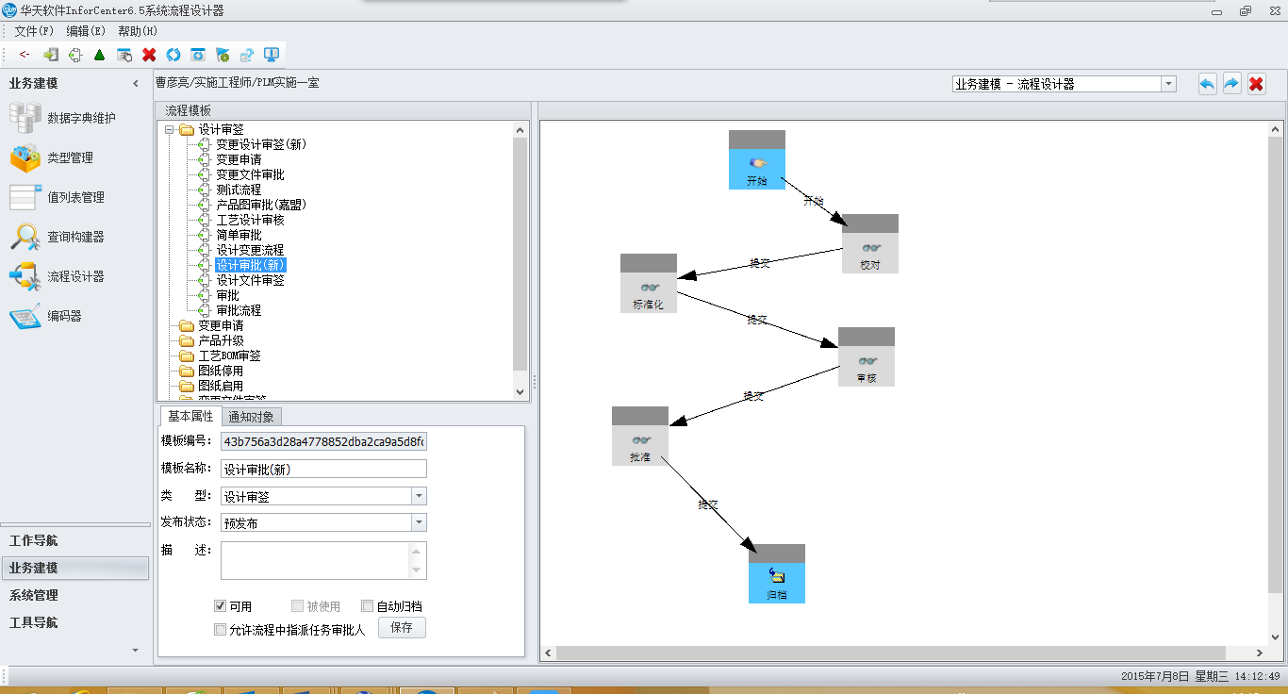Viewport: 1288px width, 694px height.
Task: Click the blue back arrow navigation button
Action: pos(1207,84)
